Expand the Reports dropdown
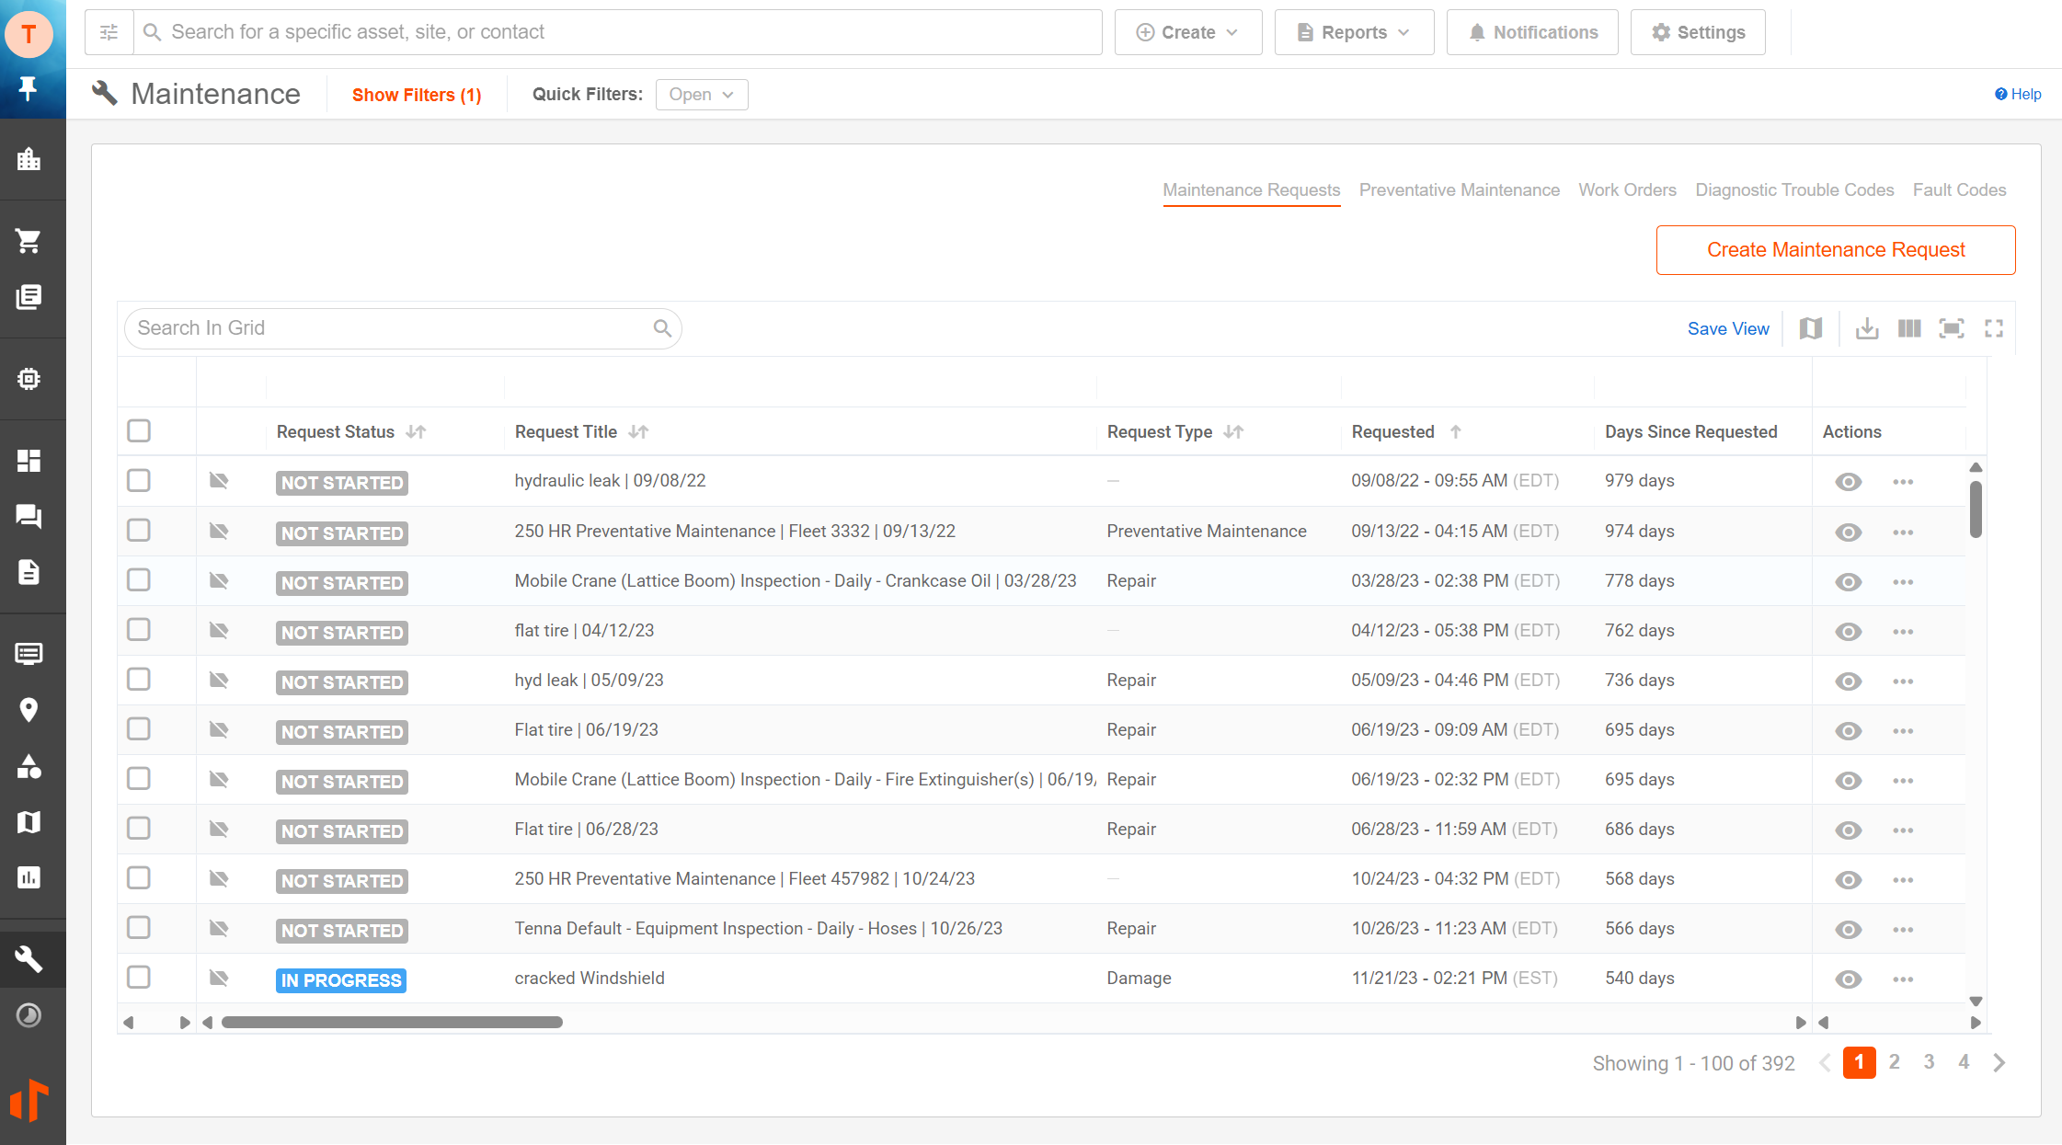2062x1145 pixels. pos(1353,32)
